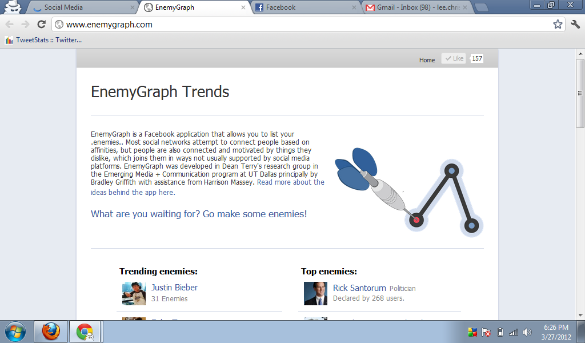Viewport: 585px width, 343px height.
Task: Open a new browser tab
Action: coord(482,8)
